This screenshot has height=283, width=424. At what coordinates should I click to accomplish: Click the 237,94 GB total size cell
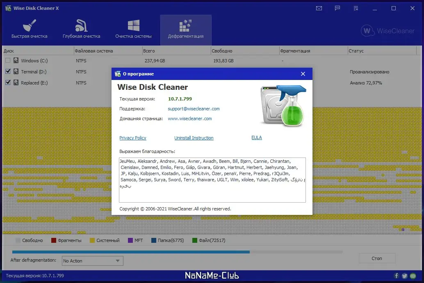(x=155, y=61)
